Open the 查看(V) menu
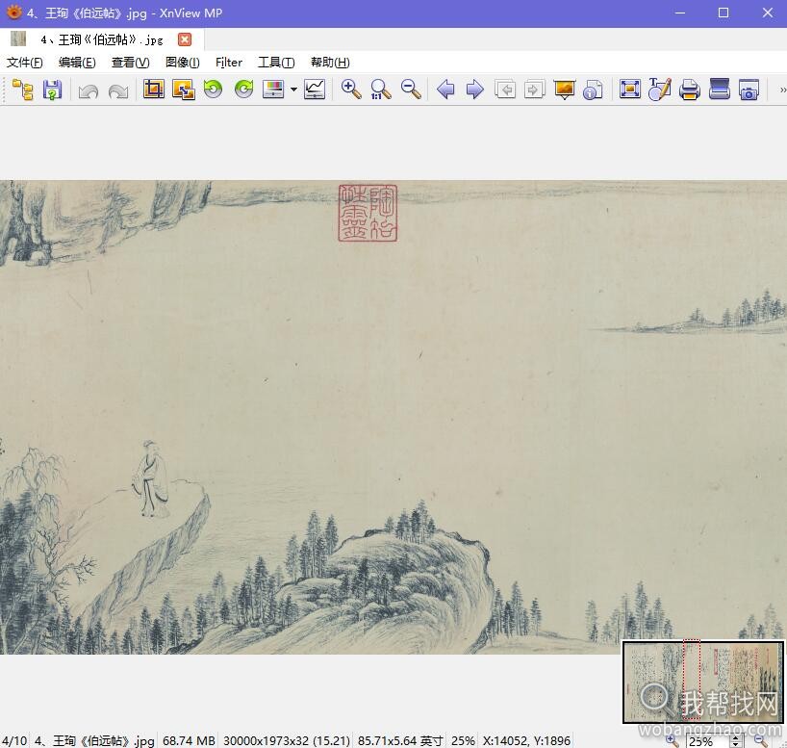The width and height of the screenshot is (787, 748). click(x=131, y=63)
